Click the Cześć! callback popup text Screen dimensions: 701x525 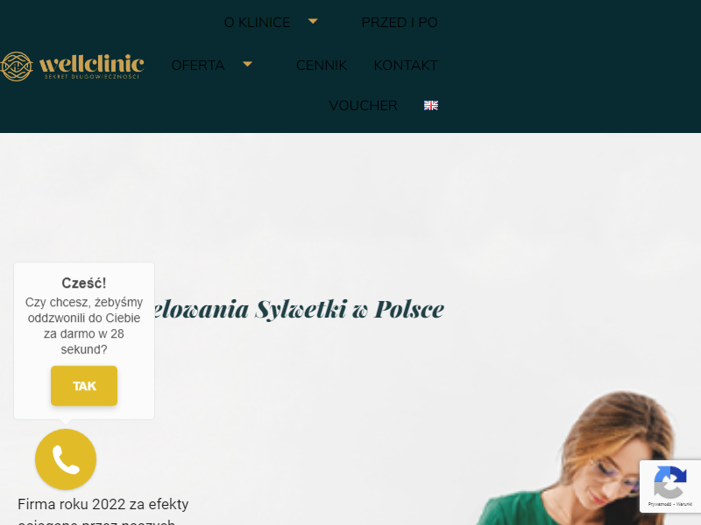(84, 283)
